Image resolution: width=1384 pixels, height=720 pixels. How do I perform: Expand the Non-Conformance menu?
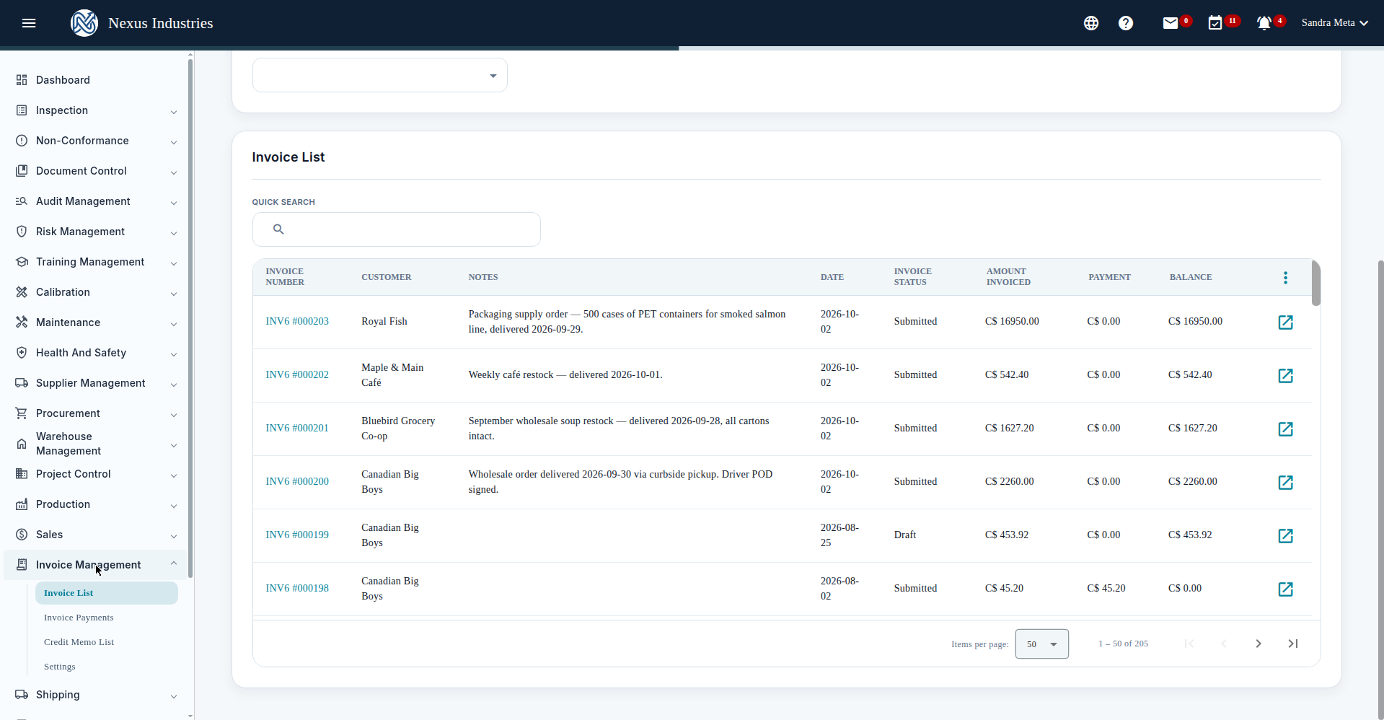(94, 141)
